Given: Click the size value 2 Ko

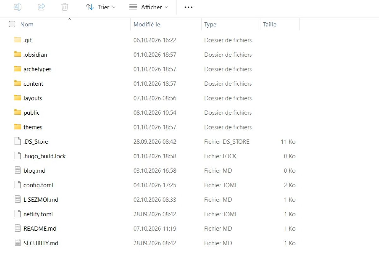Looking at the screenshot, I should [x=290, y=185].
